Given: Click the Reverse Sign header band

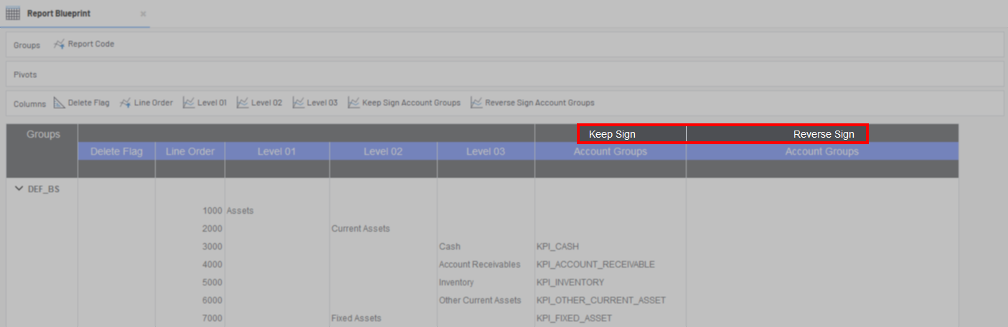Looking at the screenshot, I should pyautogui.click(x=823, y=134).
